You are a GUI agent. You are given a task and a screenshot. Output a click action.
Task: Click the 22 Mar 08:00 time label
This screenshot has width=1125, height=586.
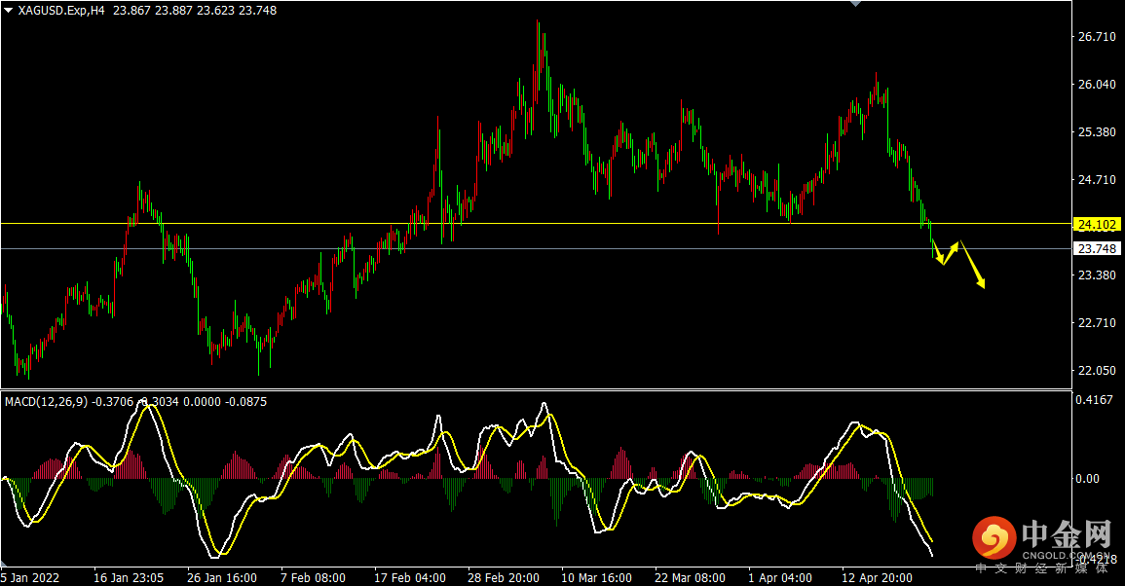pos(690,578)
